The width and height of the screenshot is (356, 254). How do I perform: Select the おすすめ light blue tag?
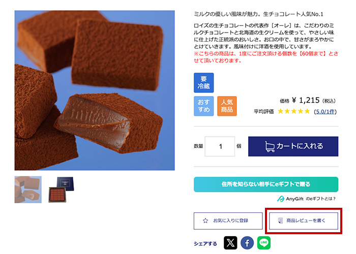pos(203,106)
